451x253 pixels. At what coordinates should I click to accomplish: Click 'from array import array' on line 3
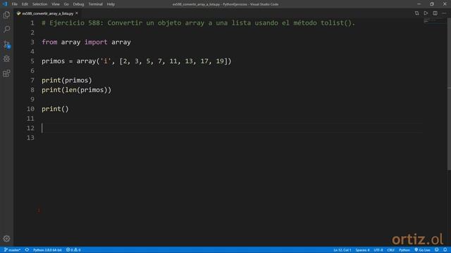(x=86, y=42)
